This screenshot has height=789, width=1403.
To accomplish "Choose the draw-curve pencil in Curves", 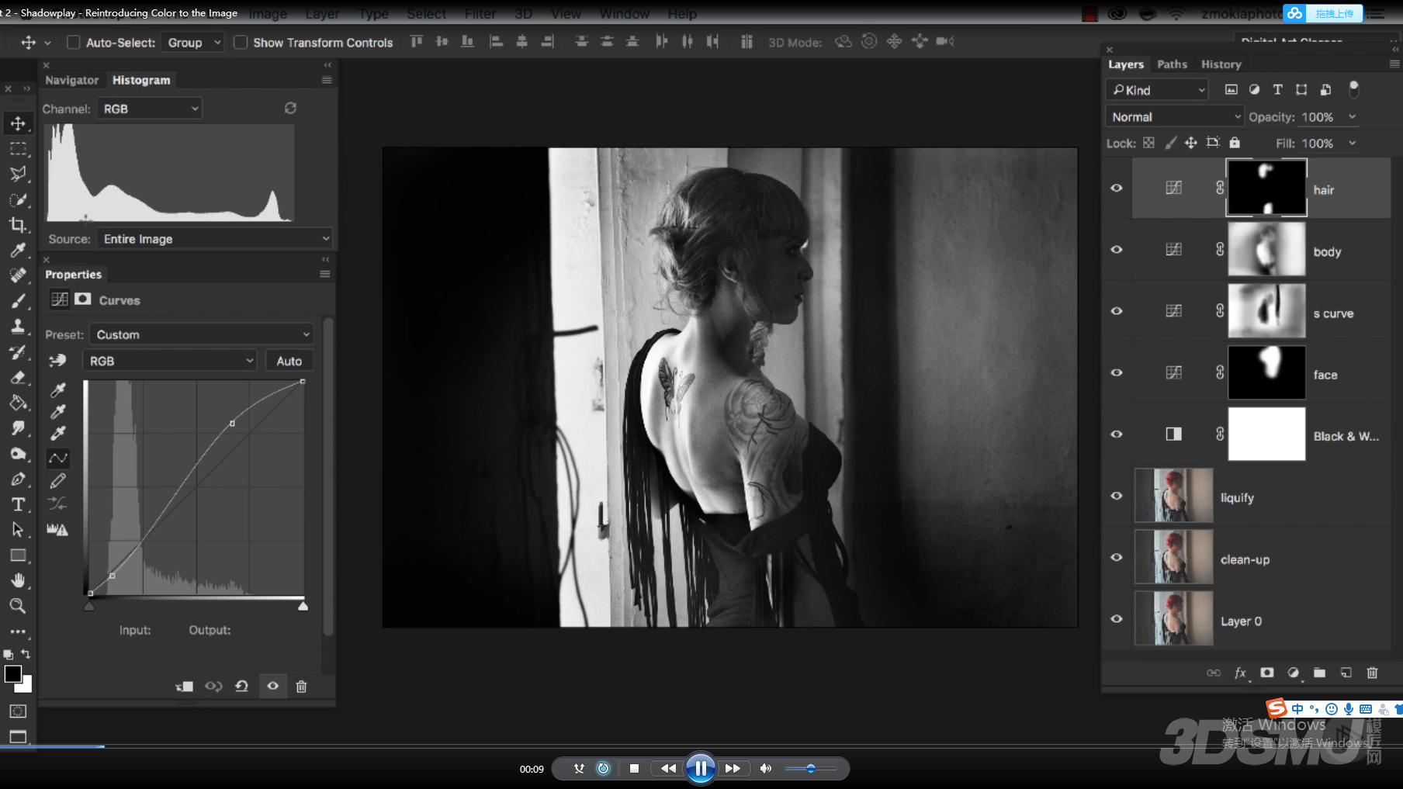I will pyautogui.click(x=58, y=481).
